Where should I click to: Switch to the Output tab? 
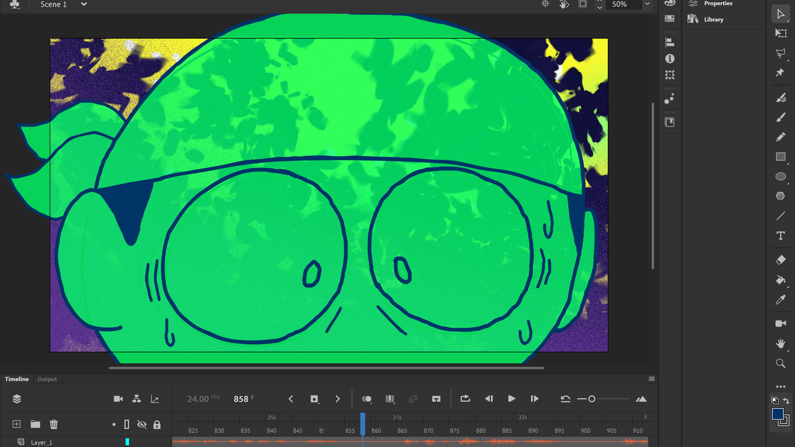47,379
